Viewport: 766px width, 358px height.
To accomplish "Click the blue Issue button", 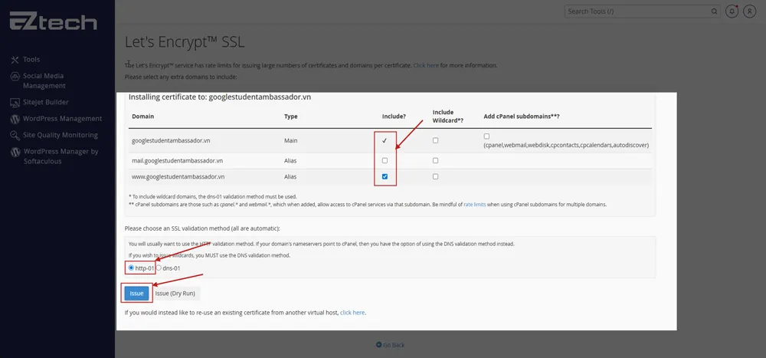I will coord(136,294).
